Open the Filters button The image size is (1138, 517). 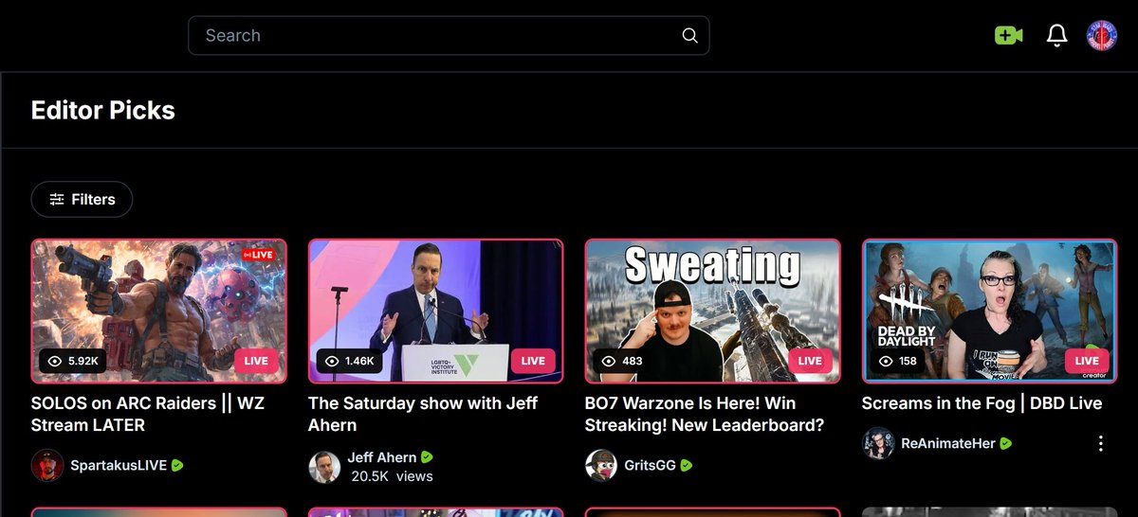tap(82, 200)
